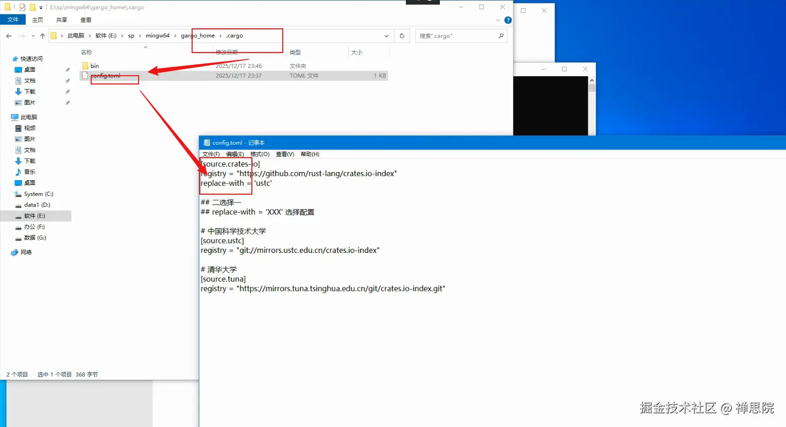Viewport: 786px width, 427px height.
Task: Open the address bar dropdown arrow
Action: (386, 36)
